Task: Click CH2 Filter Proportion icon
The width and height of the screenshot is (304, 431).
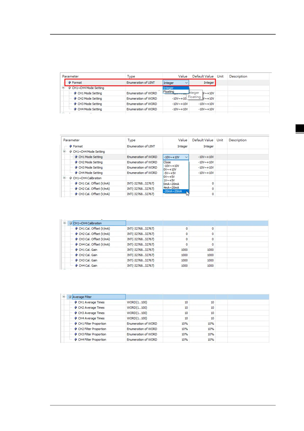Action: [x=76, y=329]
